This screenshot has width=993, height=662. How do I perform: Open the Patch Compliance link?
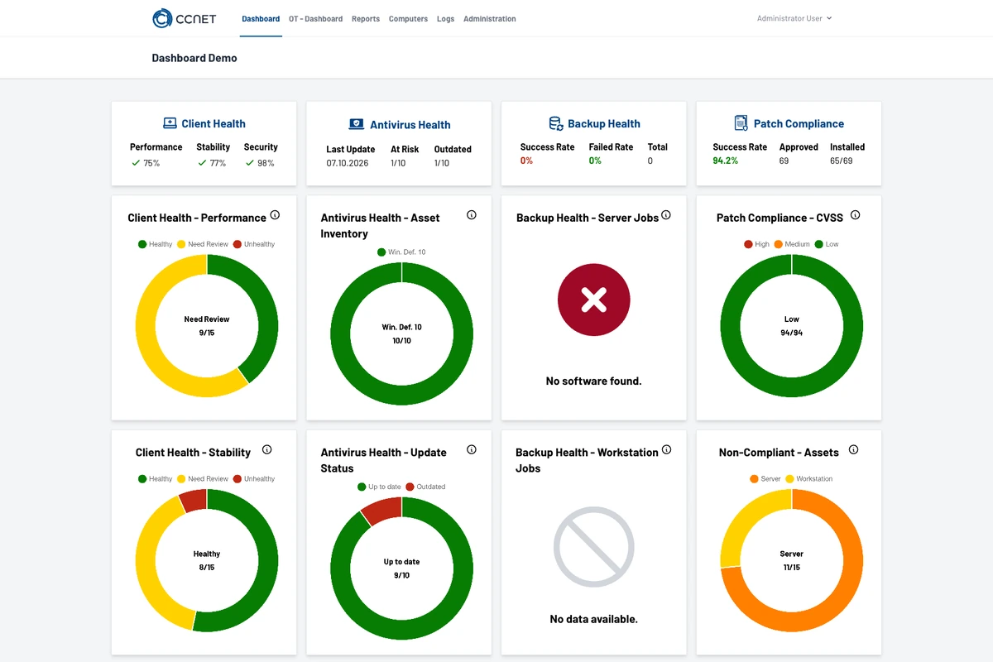pyautogui.click(x=799, y=124)
